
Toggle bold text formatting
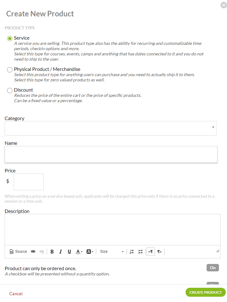tap(52, 252)
